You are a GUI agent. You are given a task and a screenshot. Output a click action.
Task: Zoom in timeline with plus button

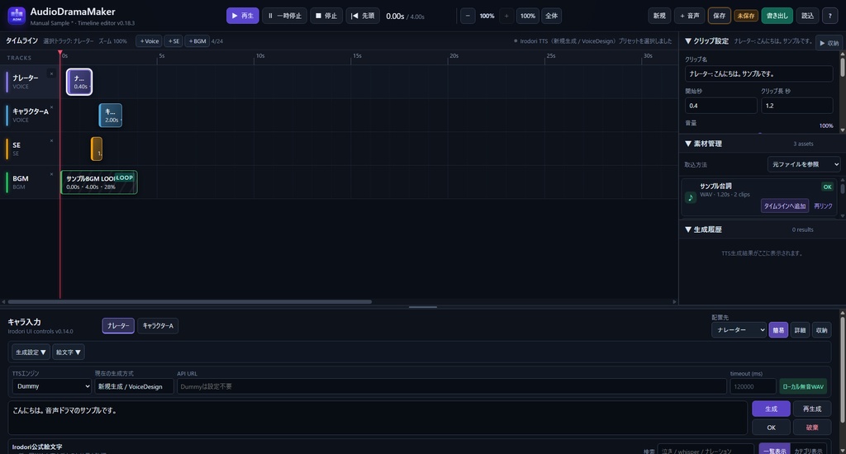click(506, 16)
